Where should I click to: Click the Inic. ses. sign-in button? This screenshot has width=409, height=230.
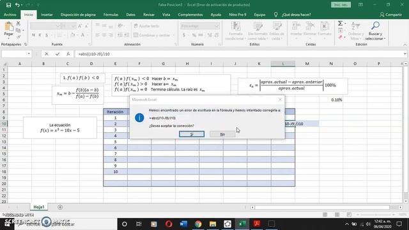(341, 4)
